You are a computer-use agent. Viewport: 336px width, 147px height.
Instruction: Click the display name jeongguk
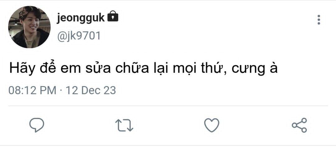point(81,18)
